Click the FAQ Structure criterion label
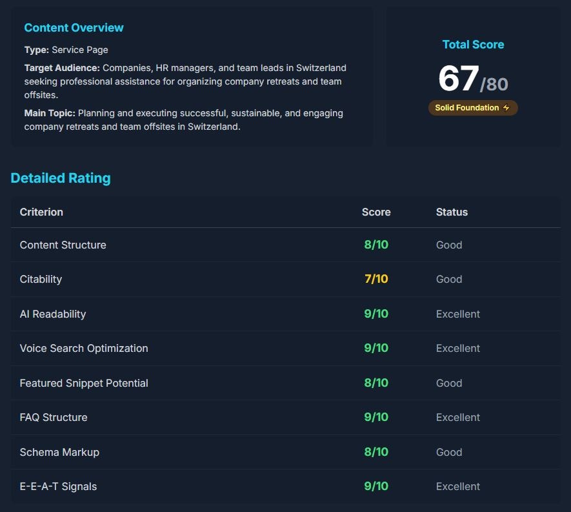 pos(54,417)
